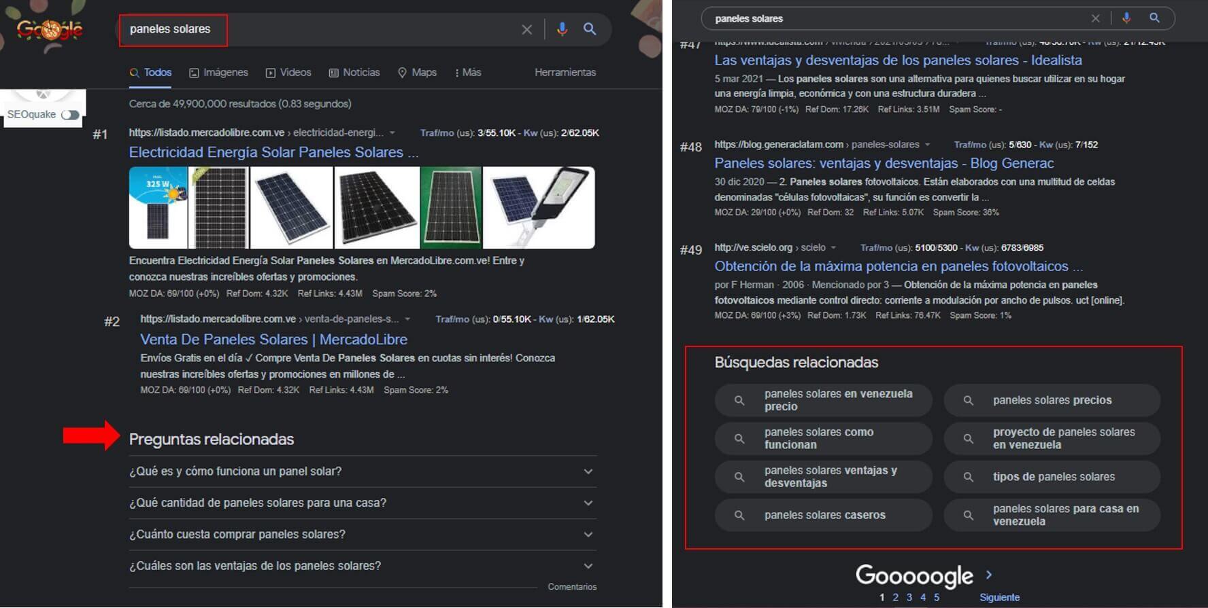Open Herramientas search tools
The width and height of the screenshot is (1208, 608).
coord(565,73)
